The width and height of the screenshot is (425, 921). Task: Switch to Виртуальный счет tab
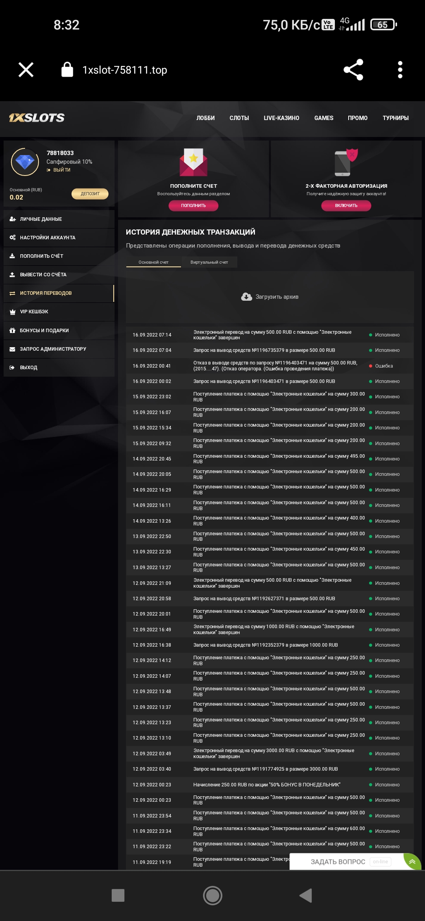209,262
